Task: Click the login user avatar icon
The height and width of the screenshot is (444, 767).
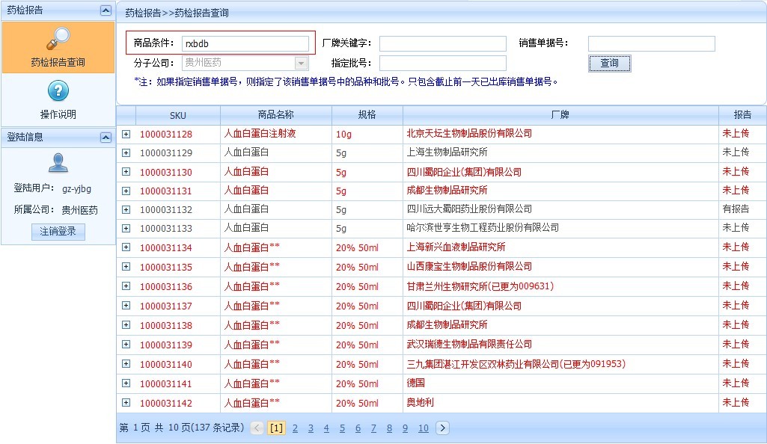Action: pyautogui.click(x=58, y=163)
